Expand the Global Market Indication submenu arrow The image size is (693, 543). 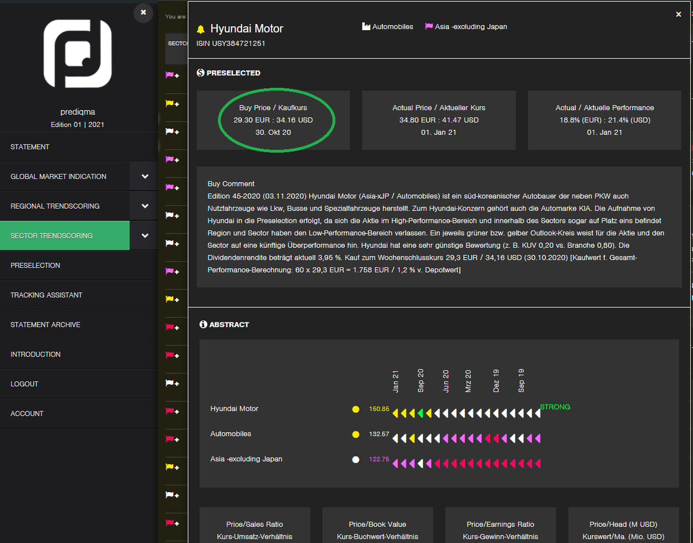pyautogui.click(x=144, y=176)
